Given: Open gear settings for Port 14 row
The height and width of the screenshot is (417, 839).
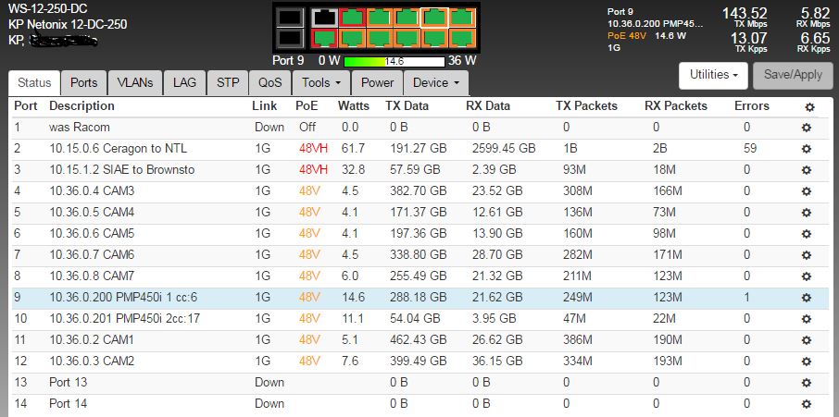Looking at the screenshot, I should pyautogui.click(x=806, y=403).
